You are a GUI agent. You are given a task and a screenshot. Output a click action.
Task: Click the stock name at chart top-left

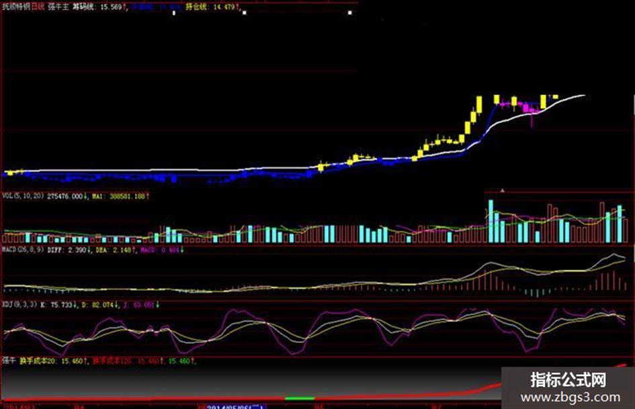[x=16, y=7]
